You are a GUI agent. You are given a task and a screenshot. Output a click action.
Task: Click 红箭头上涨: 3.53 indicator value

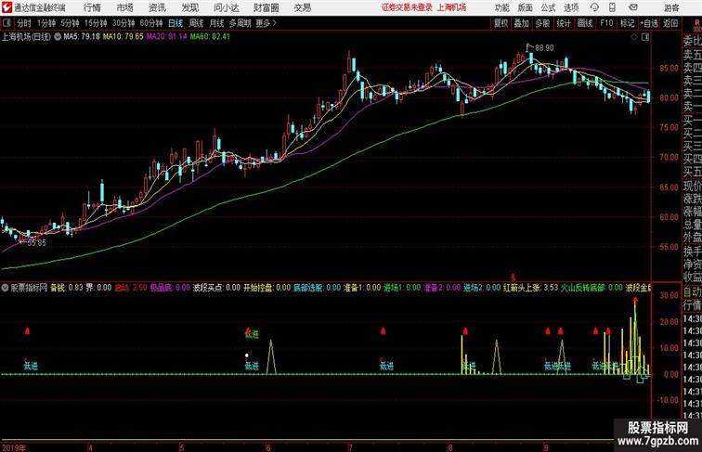[530, 288]
